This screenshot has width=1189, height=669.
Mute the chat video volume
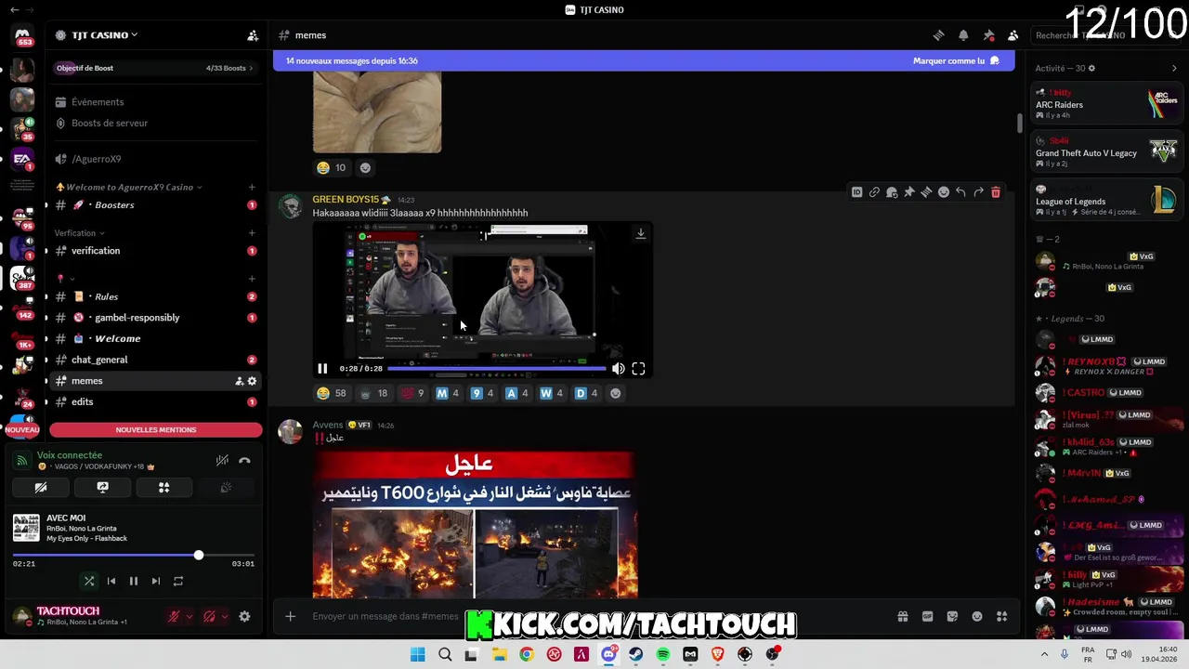pos(618,369)
